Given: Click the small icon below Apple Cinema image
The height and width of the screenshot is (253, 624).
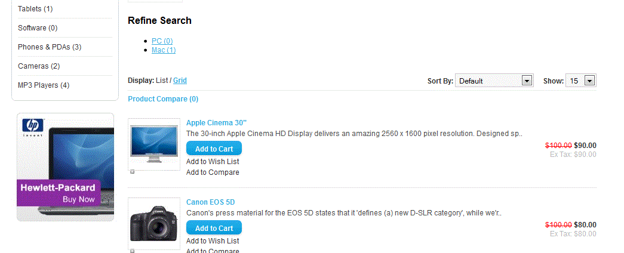Looking at the screenshot, I should [x=132, y=172].
